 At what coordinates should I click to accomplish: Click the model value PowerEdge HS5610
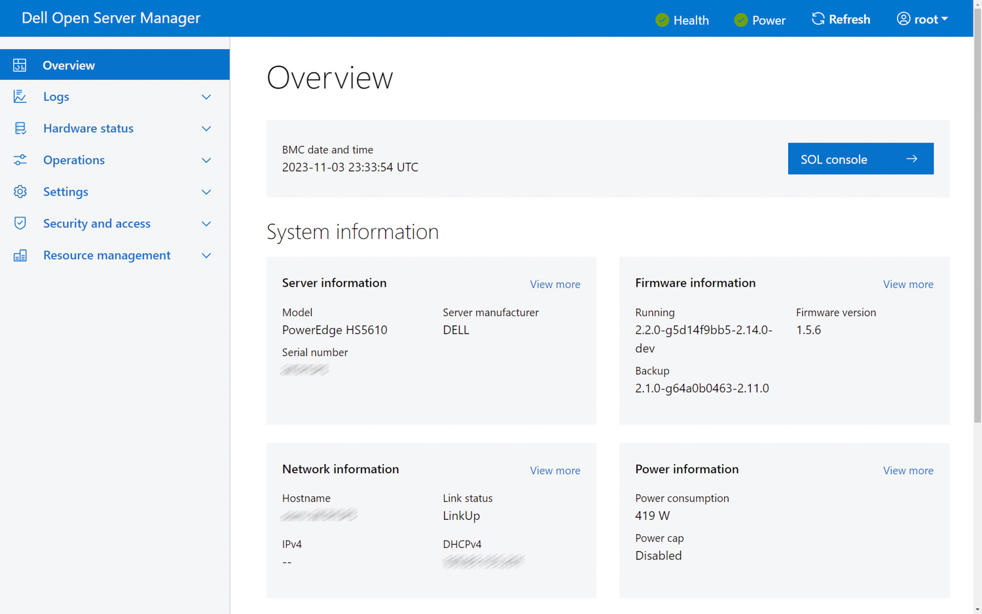tap(335, 330)
